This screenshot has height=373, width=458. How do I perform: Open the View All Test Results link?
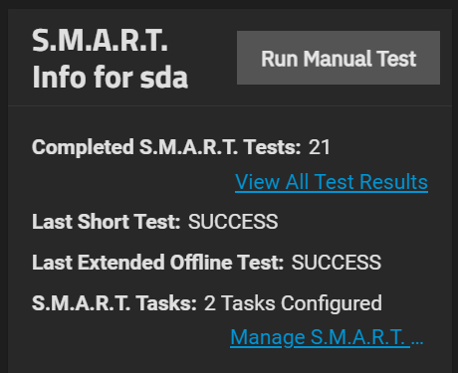(x=332, y=182)
